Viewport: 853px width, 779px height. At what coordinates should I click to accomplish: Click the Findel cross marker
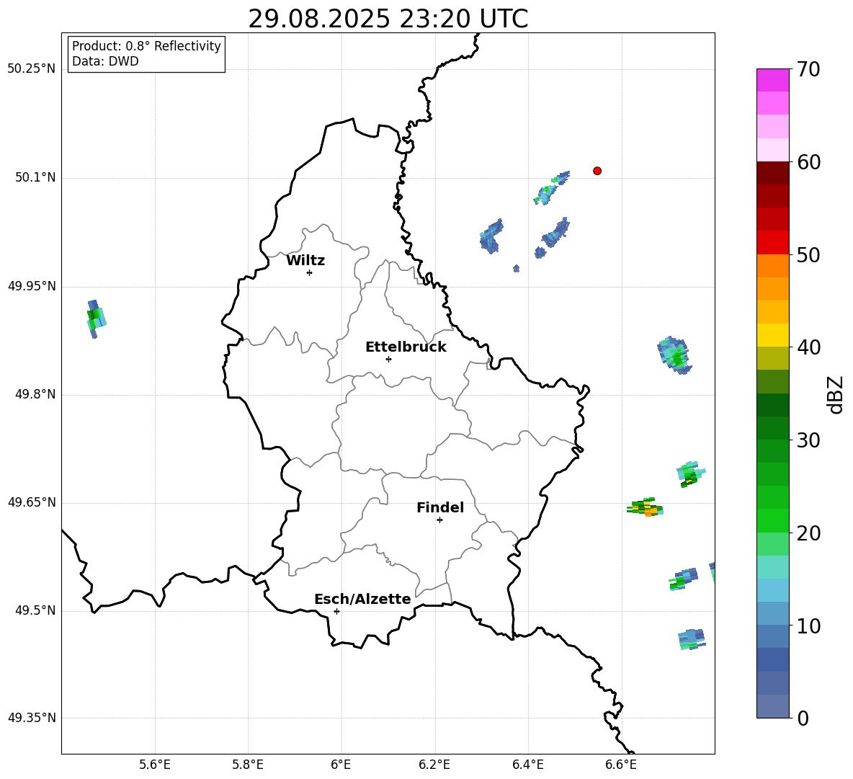click(x=439, y=520)
